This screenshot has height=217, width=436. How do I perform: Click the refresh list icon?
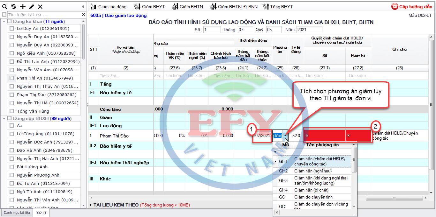tap(14, 7)
